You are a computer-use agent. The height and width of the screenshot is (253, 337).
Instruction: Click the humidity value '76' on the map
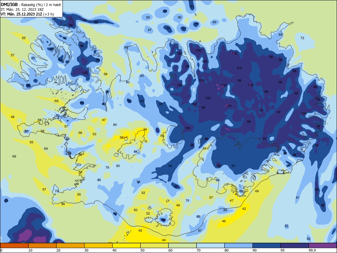(187, 200)
